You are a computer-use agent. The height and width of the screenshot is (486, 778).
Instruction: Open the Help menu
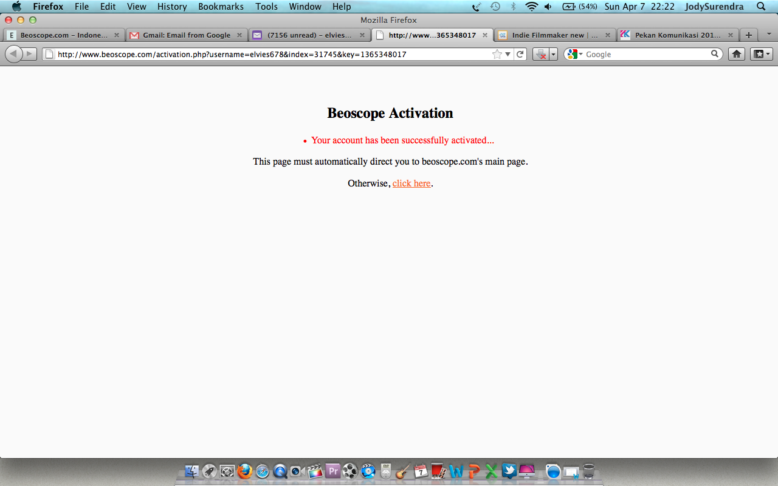pos(342,7)
